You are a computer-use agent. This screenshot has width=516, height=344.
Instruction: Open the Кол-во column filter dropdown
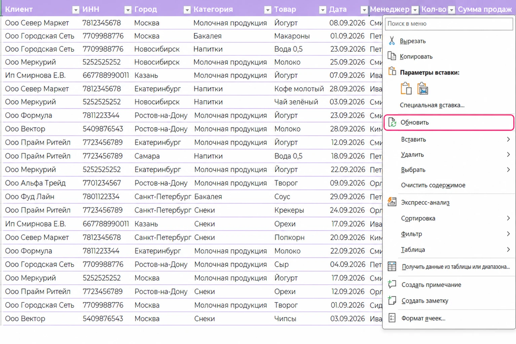[x=452, y=10]
